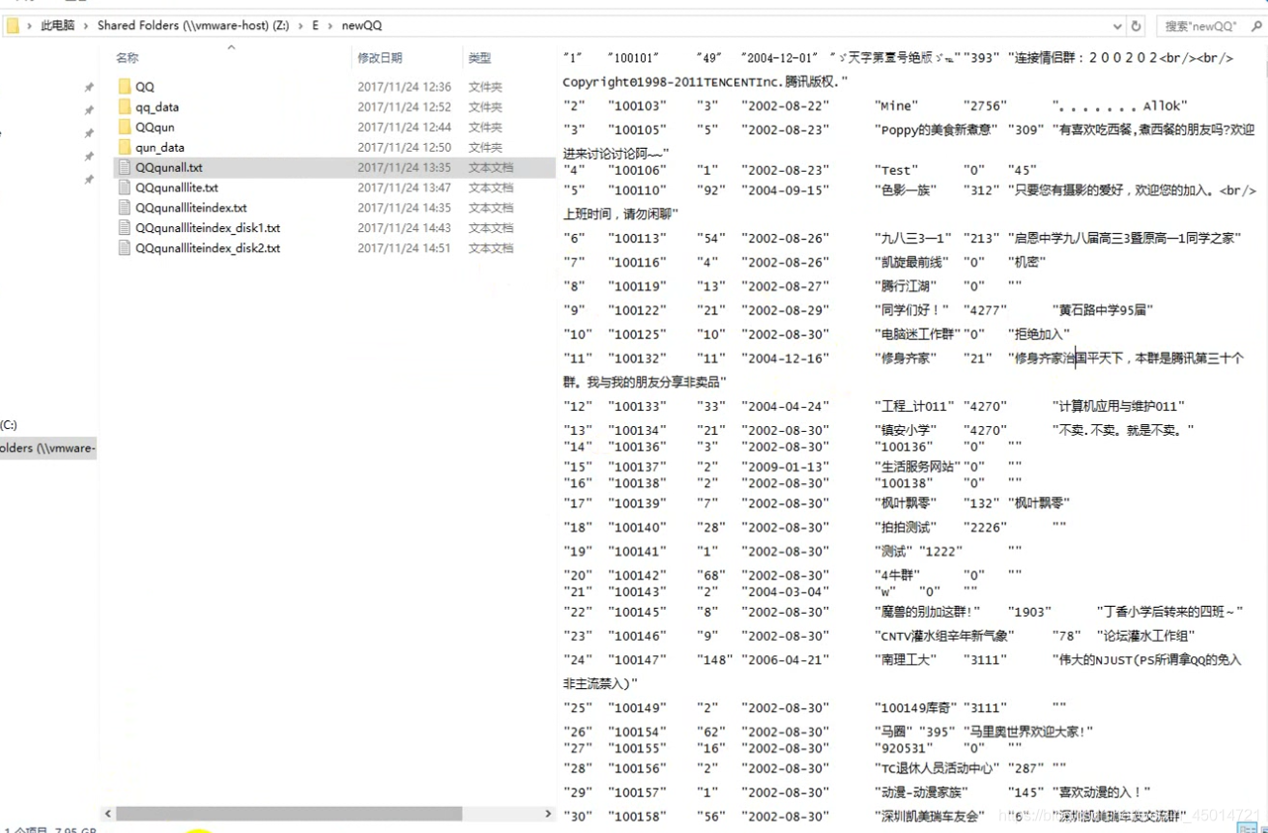Click the QQqunallliteindex_disk2.txt file icon
1268x833 pixels.
[124, 248]
